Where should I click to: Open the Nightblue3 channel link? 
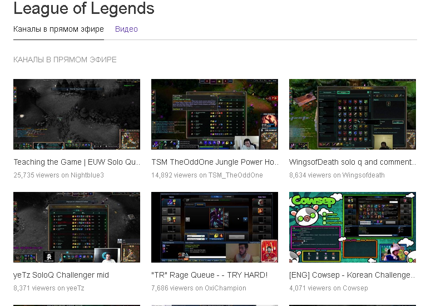coord(87,175)
